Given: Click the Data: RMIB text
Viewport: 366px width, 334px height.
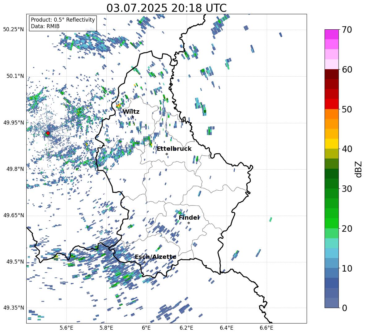Looking at the screenshot, I should click(x=45, y=26).
